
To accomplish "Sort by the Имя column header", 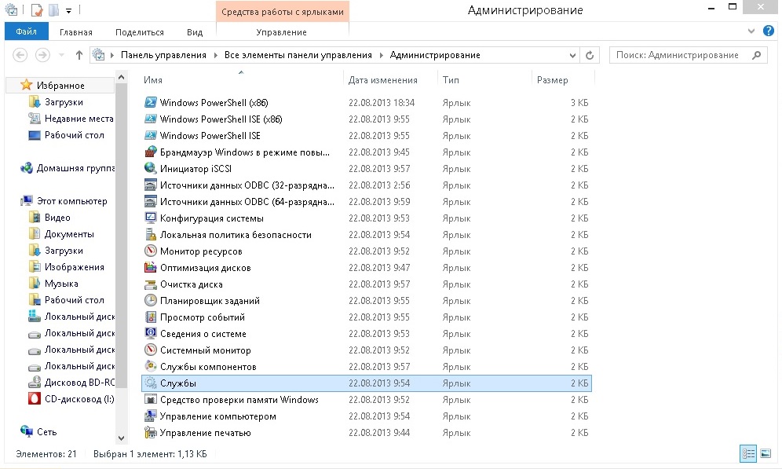I will click(x=152, y=80).
